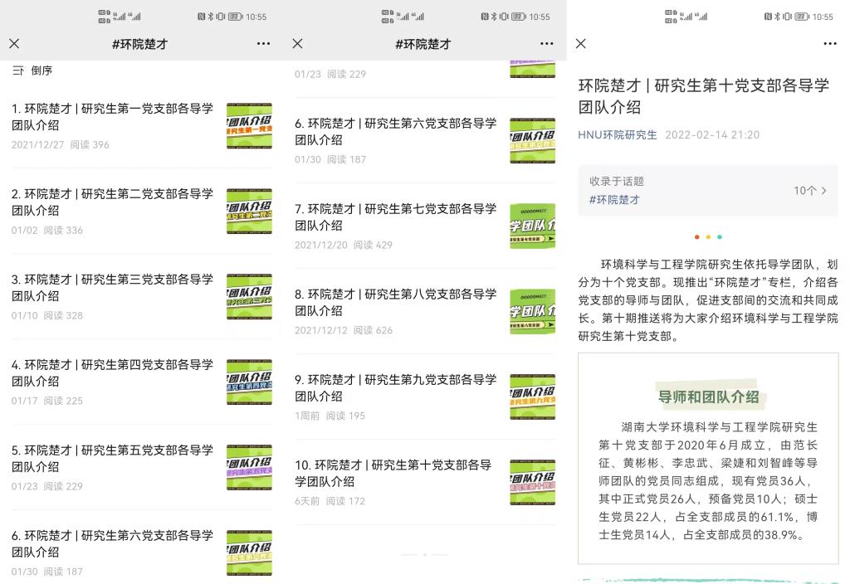The height and width of the screenshot is (584, 850).
Task: Click 导师和团队介绍 heading
Action: (x=708, y=397)
